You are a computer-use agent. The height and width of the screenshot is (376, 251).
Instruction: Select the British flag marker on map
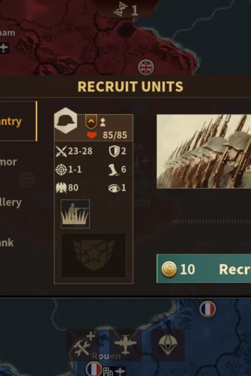click(x=146, y=67)
